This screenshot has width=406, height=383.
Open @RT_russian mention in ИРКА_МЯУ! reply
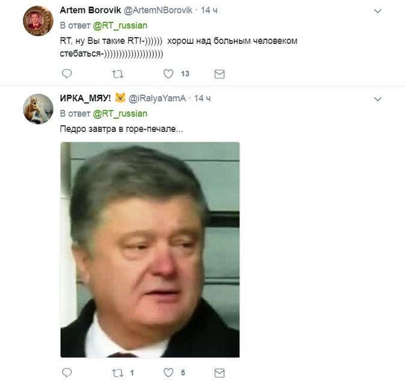pyautogui.click(x=120, y=114)
